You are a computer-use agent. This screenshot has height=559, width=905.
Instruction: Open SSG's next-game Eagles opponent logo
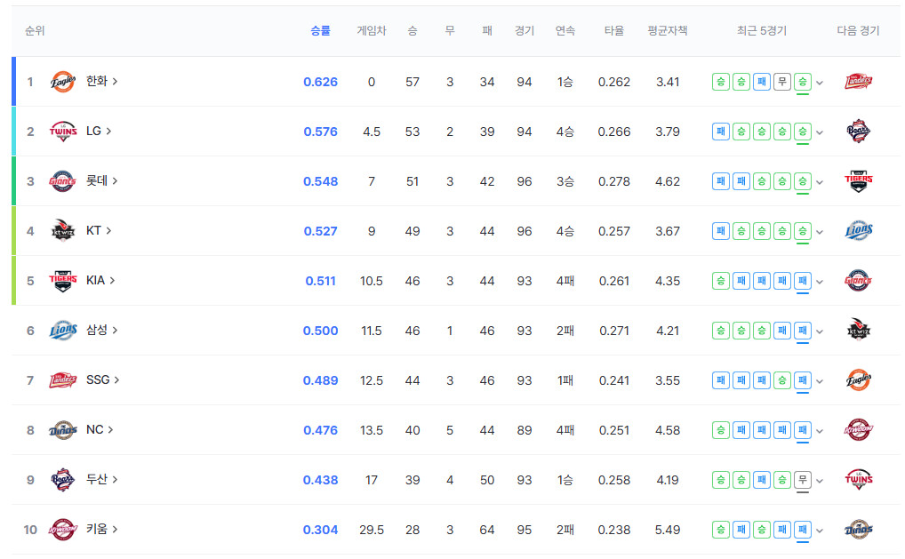click(858, 380)
